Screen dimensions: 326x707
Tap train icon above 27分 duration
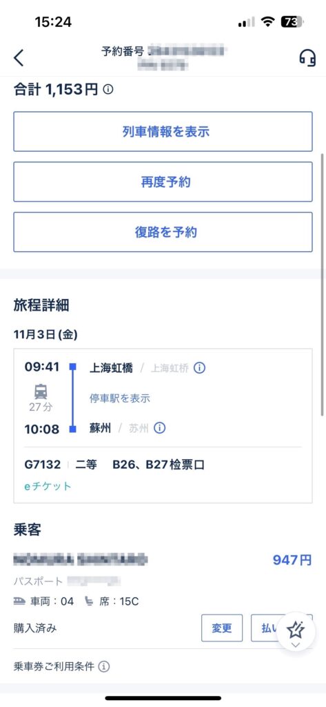coord(41,392)
